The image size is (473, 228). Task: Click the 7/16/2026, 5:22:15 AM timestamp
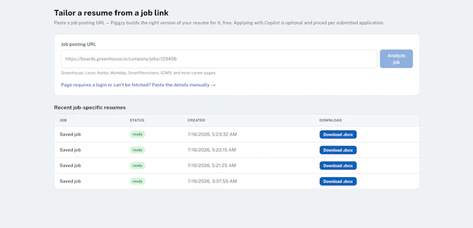pyautogui.click(x=212, y=150)
